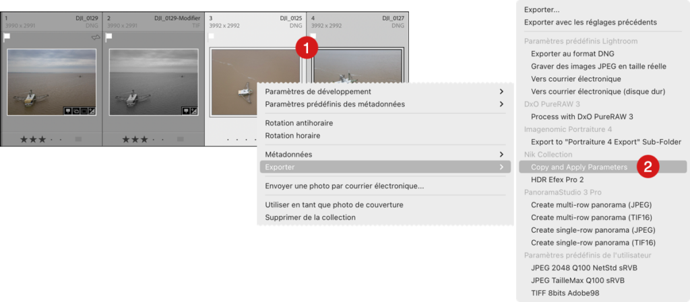Toggle the pick flag on DJI_0129

(7, 37)
